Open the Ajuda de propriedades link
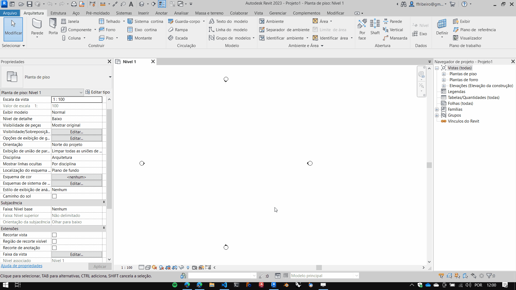The width and height of the screenshot is (516, 290). coord(22,266)
